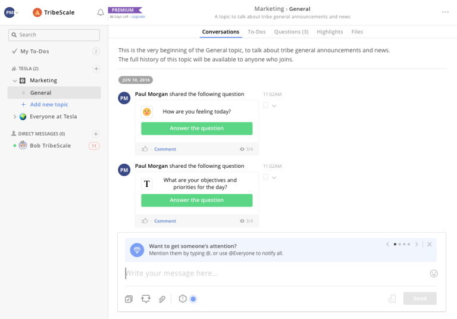
Task: Expand the Everyone at Tesla tribe
Action: click(x=14, y=117)
